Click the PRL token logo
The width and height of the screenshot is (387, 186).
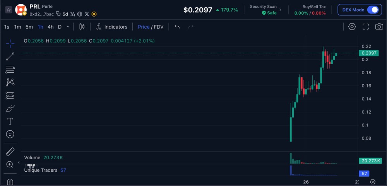coord(21,10)
